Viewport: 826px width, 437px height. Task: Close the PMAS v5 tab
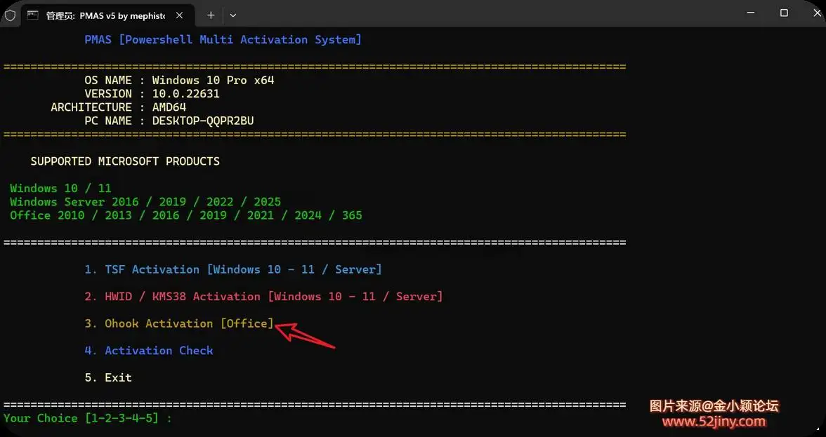(183, 15)
